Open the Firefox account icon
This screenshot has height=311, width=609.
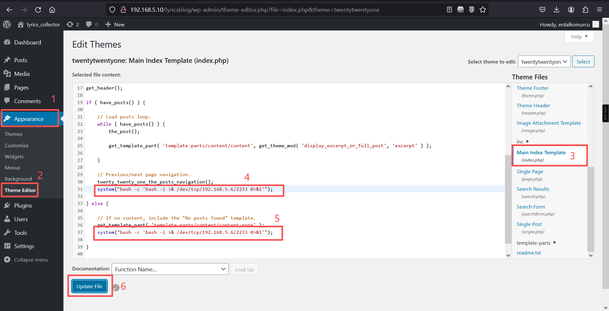pos(571,10)
